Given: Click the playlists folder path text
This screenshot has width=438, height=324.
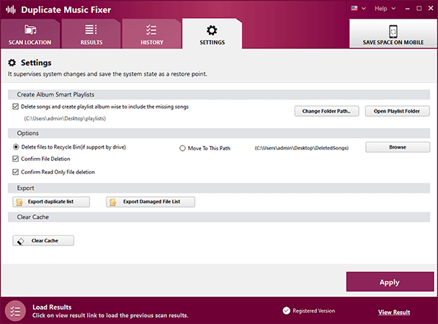Looking at the screenshot, I should [x=65, y=118].
